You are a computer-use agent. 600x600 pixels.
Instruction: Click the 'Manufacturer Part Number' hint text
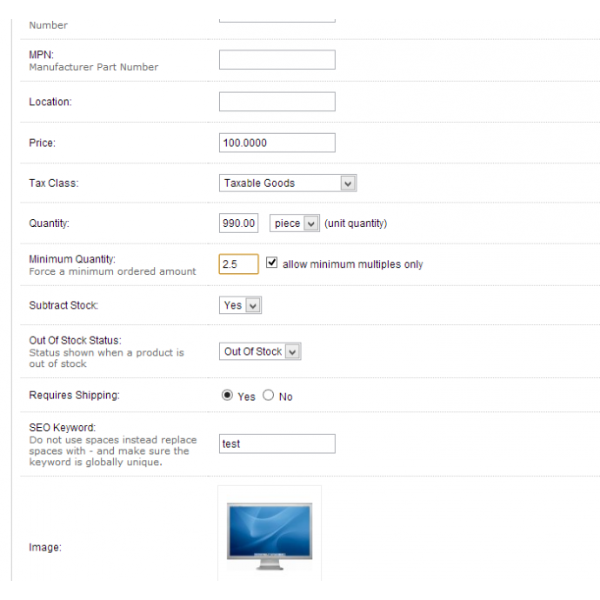point(94,67)
